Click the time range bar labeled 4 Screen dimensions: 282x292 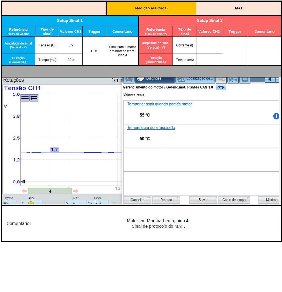pos(50,191)
